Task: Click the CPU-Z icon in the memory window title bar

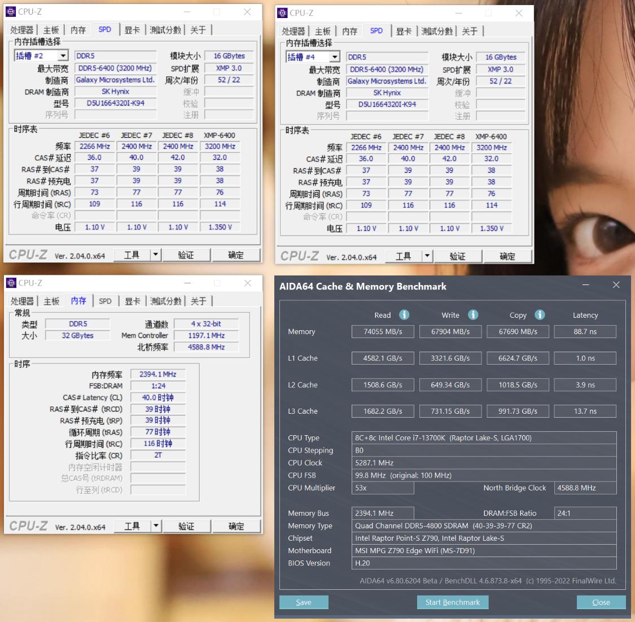Action: [12, 282]
